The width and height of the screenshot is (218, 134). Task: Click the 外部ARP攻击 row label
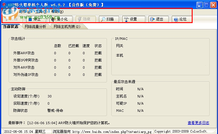coord(24,53)
